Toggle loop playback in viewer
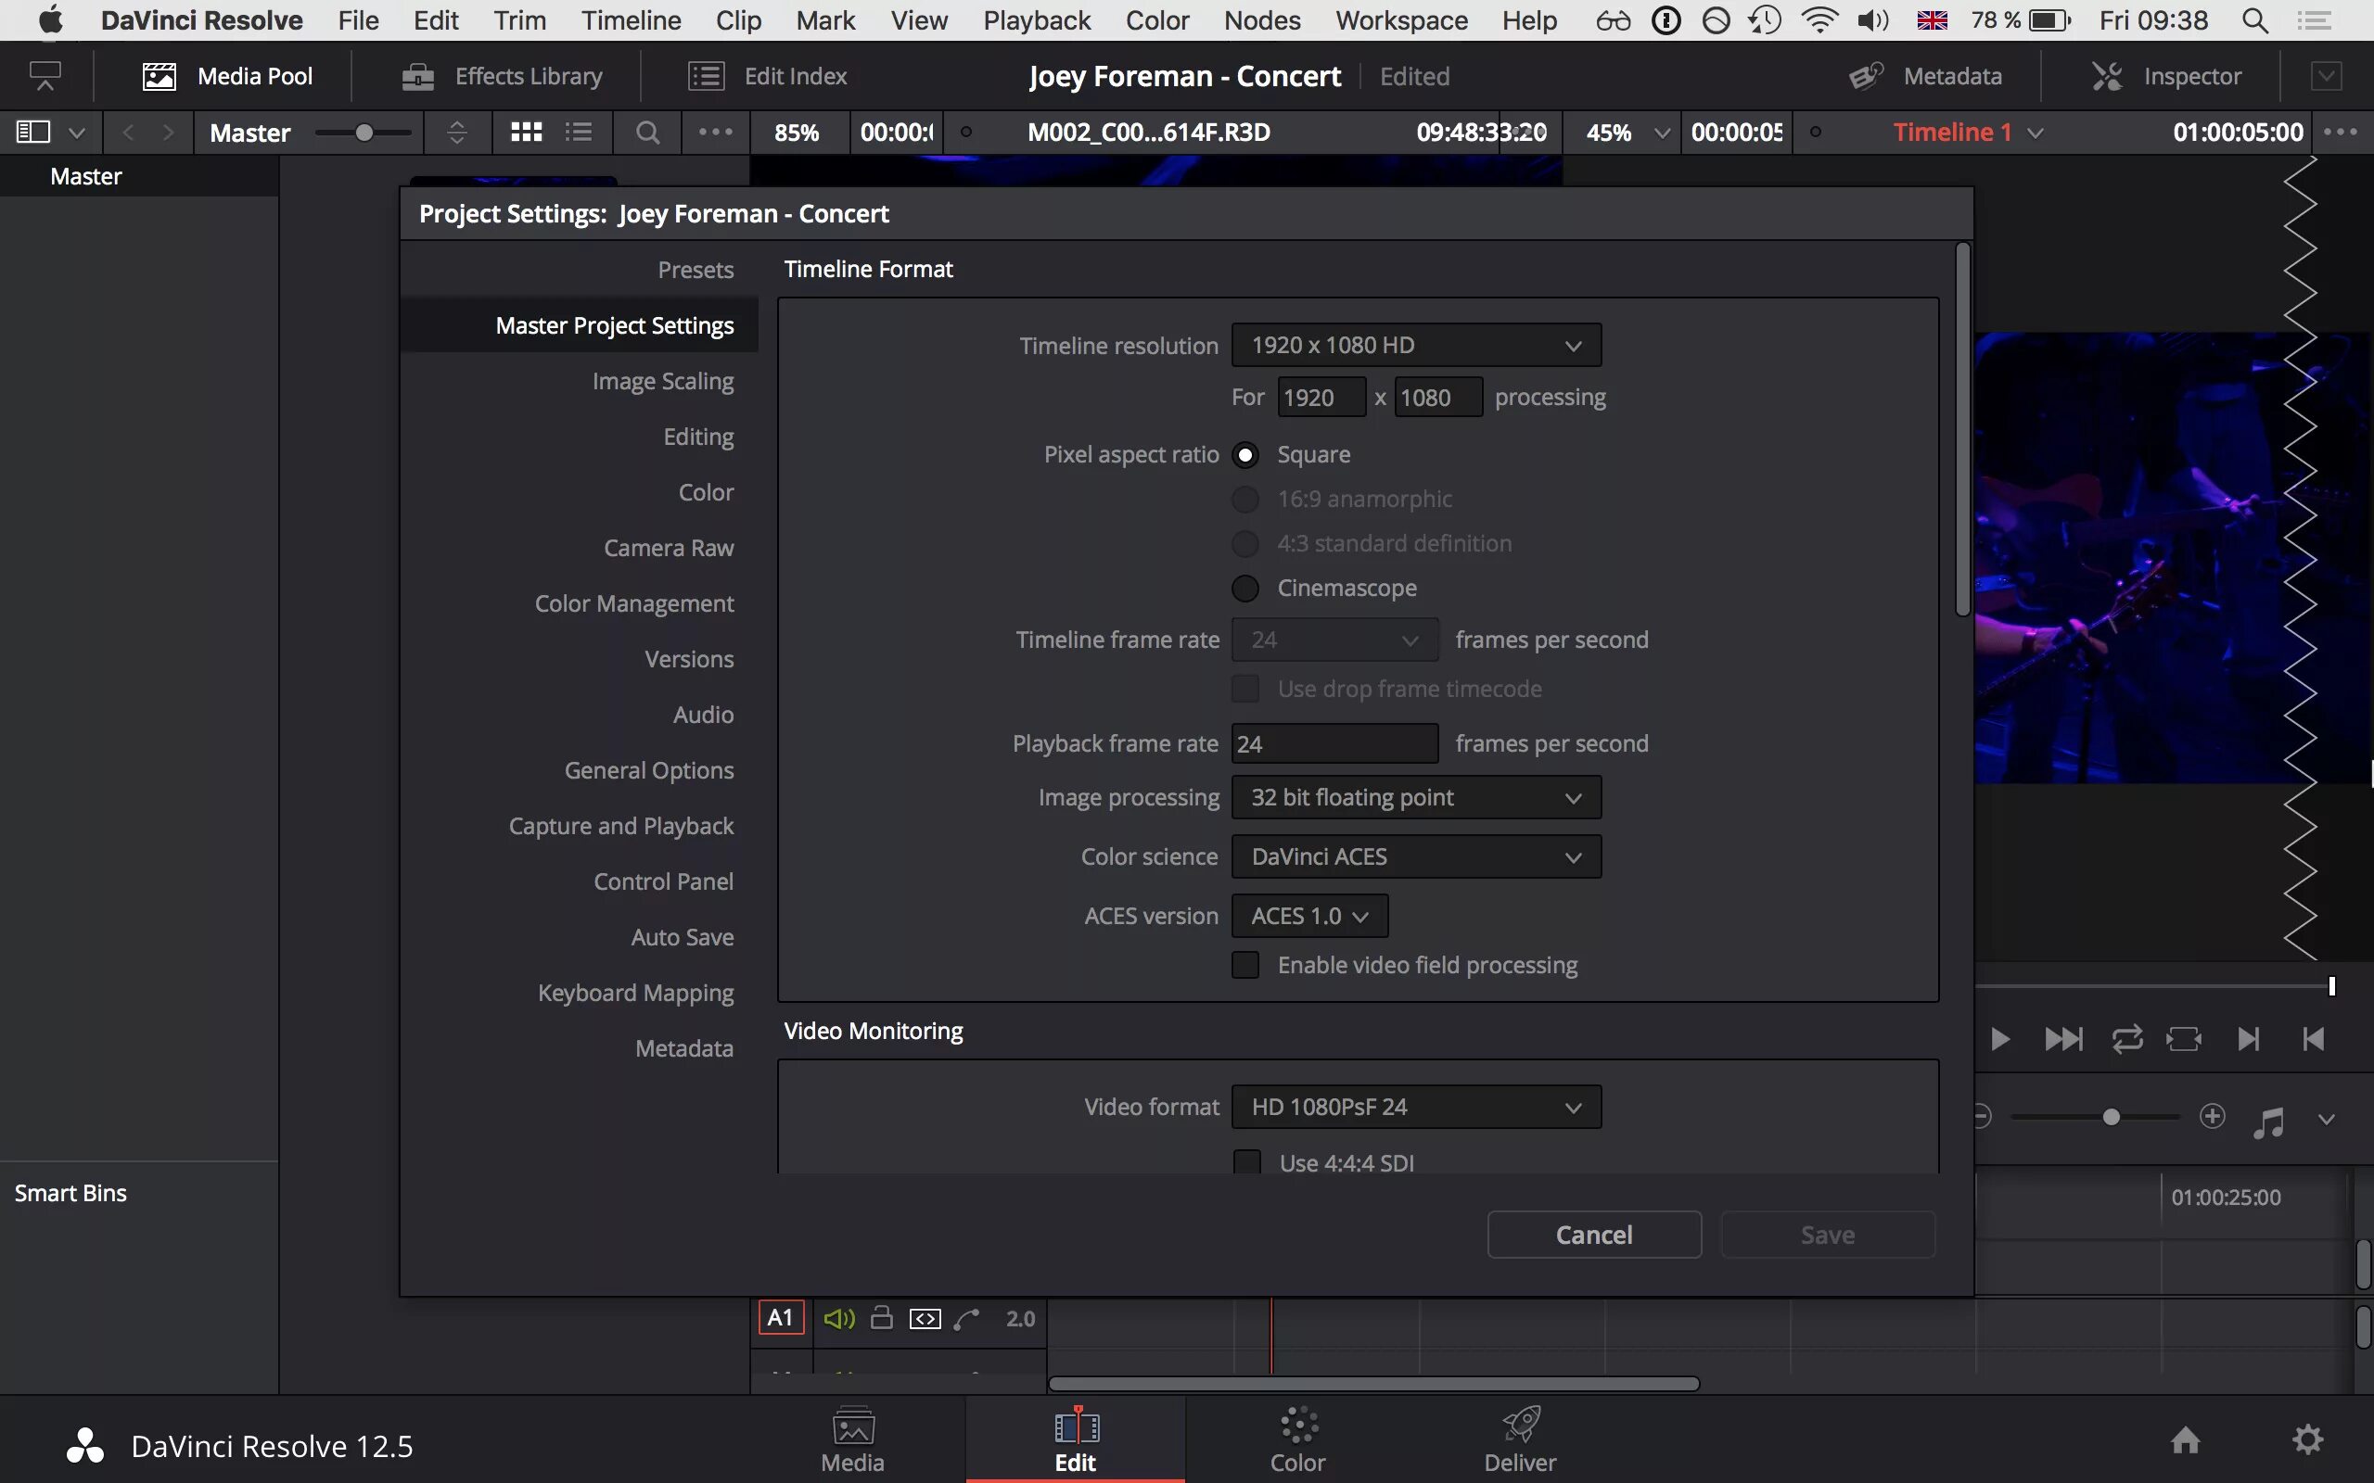2374x1483 pixels. 2126,1039
